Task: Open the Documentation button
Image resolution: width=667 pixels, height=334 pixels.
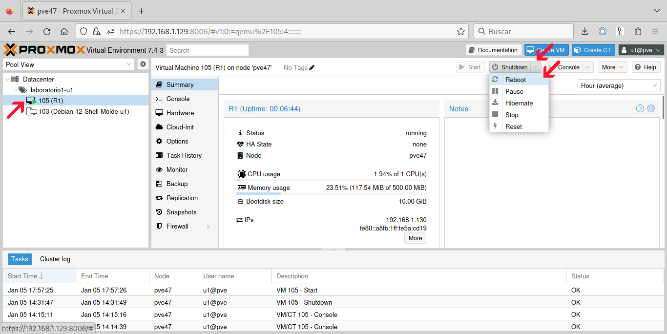Action: 493,50
